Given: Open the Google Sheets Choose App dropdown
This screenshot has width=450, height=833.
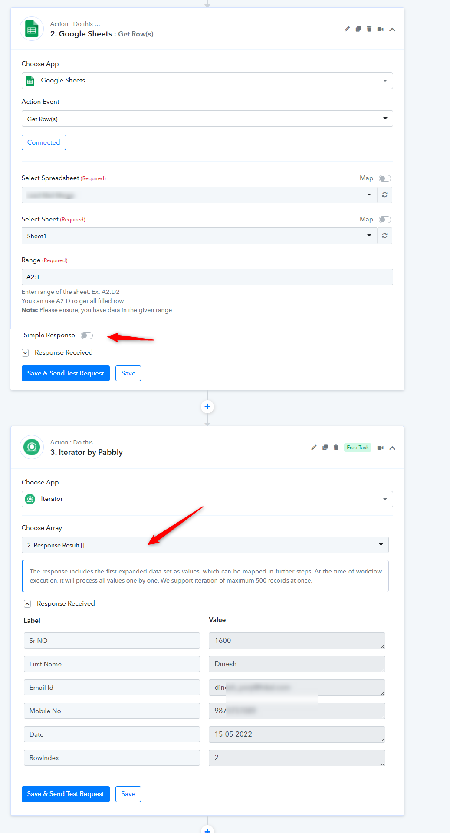Looking at the screenshot, I should point(207,81).
